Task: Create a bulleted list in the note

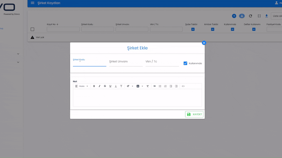Action: tap(160, 86)
